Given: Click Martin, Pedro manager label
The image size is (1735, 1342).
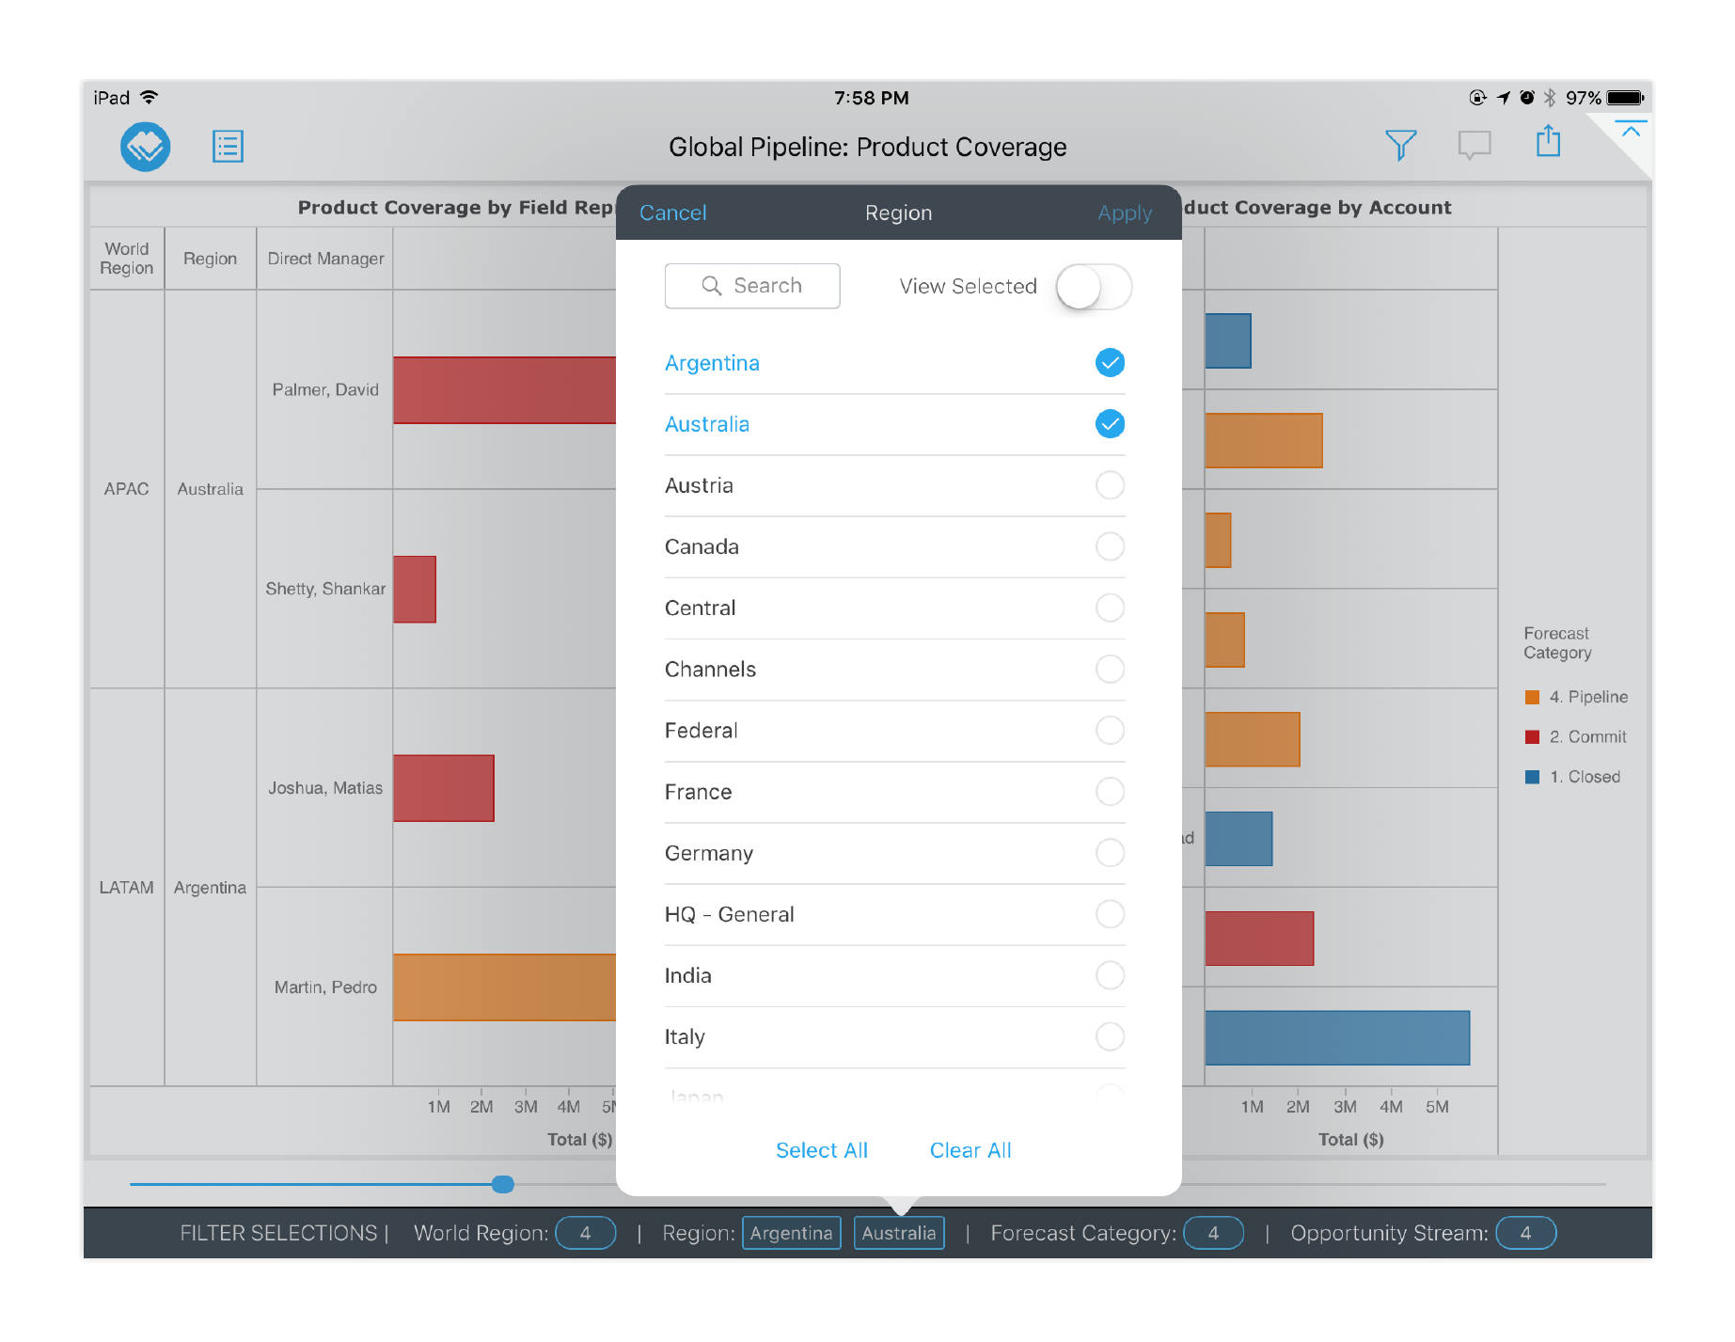Looking at the screenshot, I should pyautogui.click(x=325, y=987).
